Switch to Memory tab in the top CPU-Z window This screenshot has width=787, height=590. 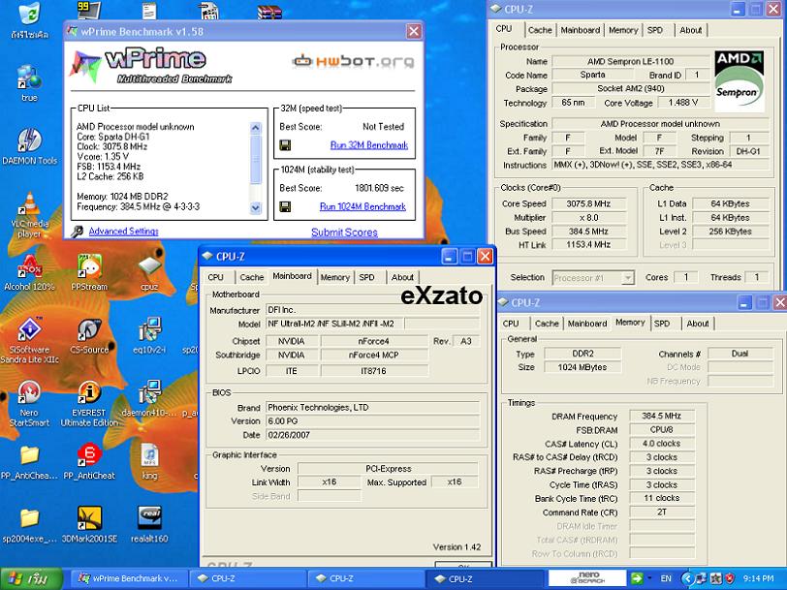[x=623, y=30]
